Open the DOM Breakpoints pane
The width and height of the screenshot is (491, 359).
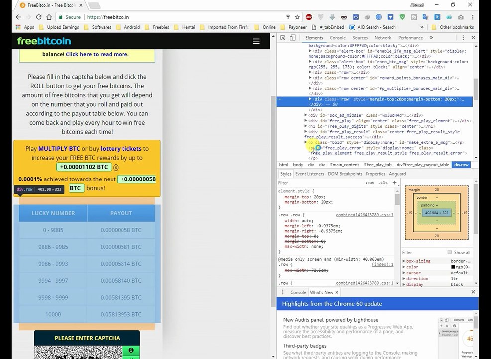tap(345, 174)
